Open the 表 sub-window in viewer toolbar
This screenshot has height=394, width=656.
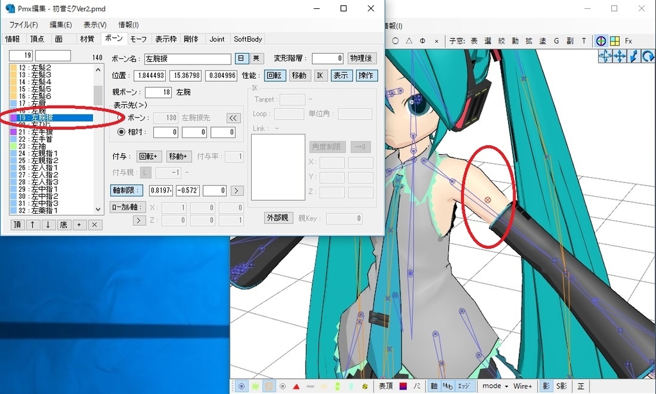474,41
